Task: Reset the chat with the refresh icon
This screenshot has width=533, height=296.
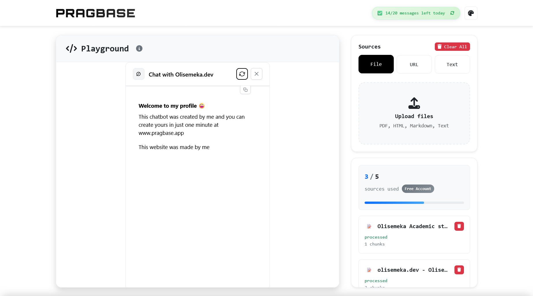Action: click(242, 74)
